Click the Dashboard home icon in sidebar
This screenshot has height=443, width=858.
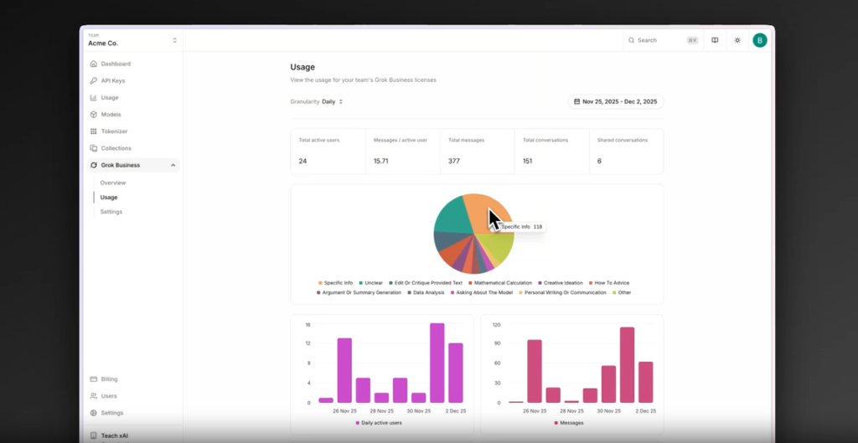pyautogui.click(x=93, y=64)
